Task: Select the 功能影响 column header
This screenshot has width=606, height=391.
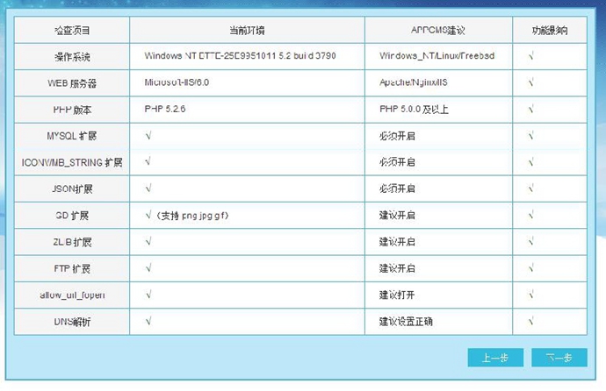Action: (x=550, y=30)
